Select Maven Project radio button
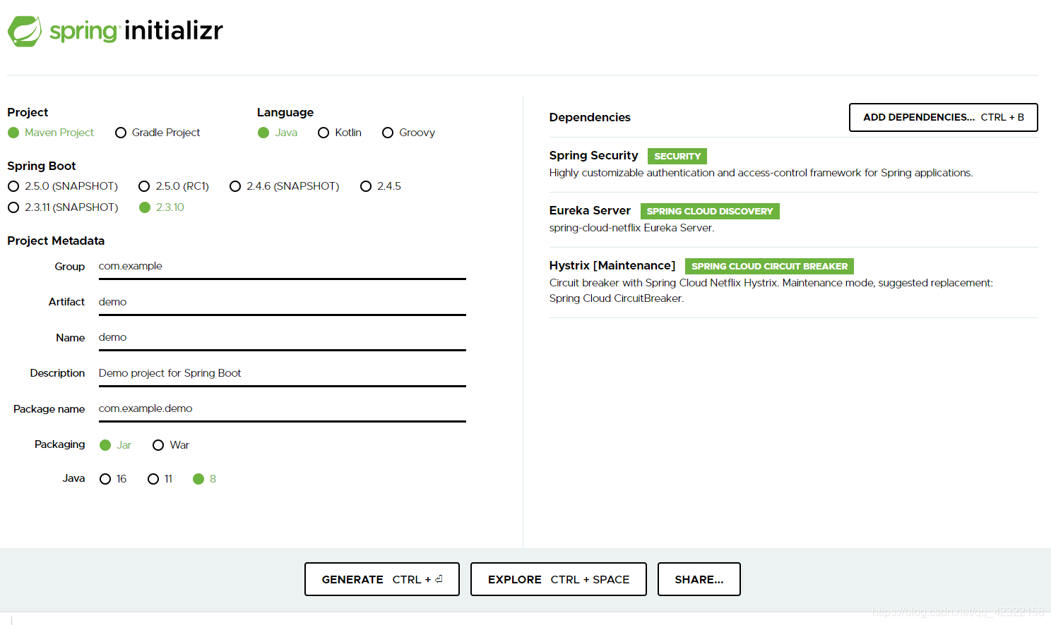The width and height of the screenshot is (1051, 625). point(51,133)
